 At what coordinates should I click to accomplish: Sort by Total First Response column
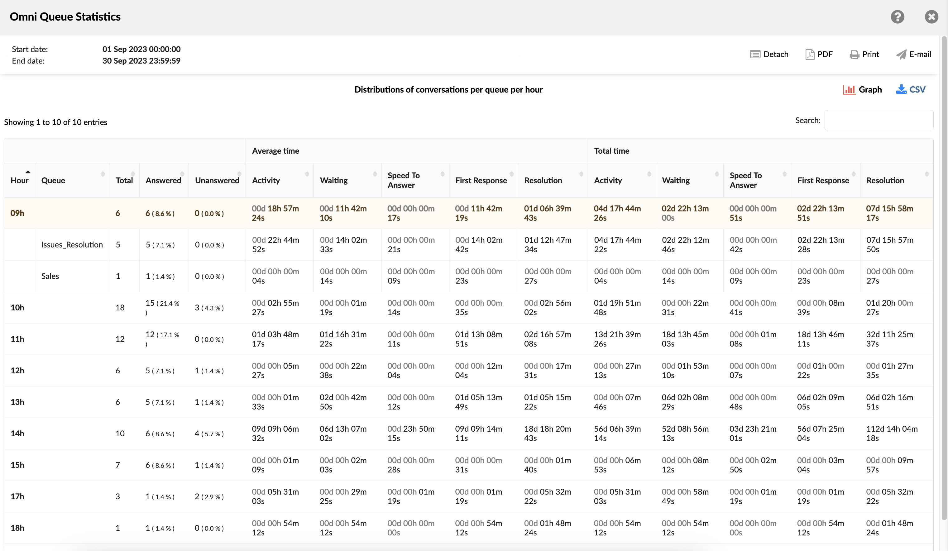coord(825,180)
